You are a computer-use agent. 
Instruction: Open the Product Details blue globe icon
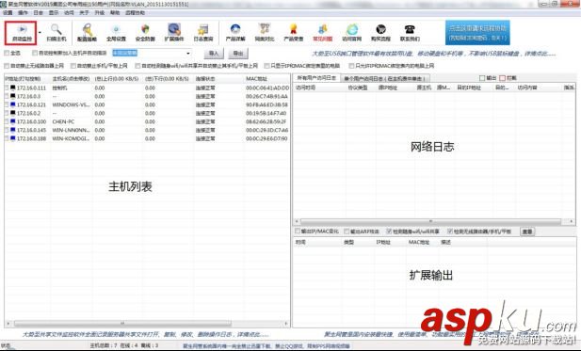[x=235, y=29]
